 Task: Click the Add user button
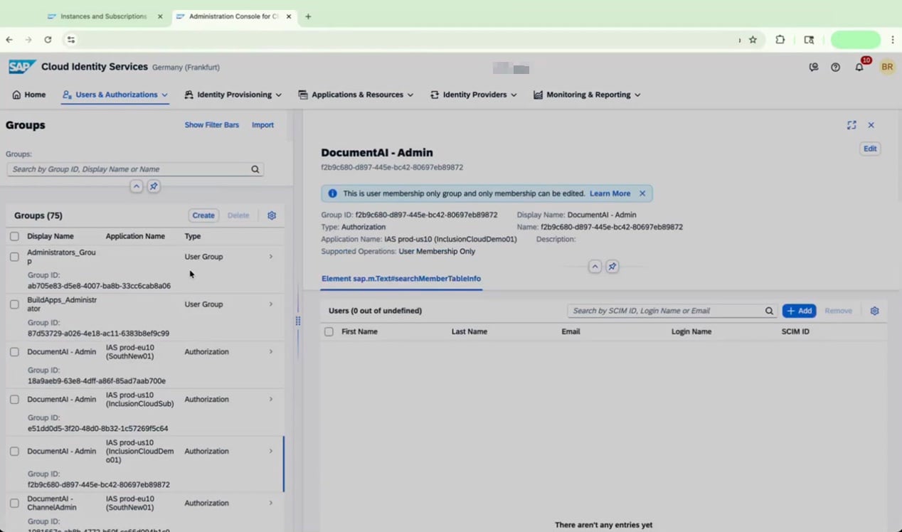coord(799,311)
